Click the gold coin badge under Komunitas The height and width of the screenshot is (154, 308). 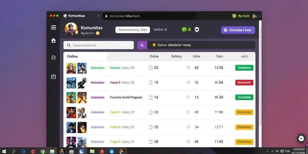pos(98,33)
